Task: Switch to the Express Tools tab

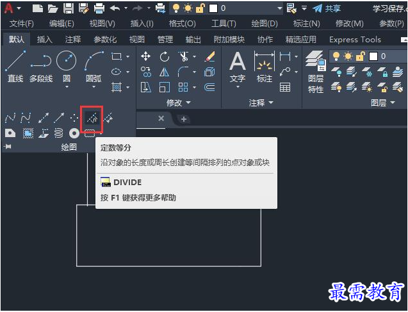Action: [x=355, y=40]
